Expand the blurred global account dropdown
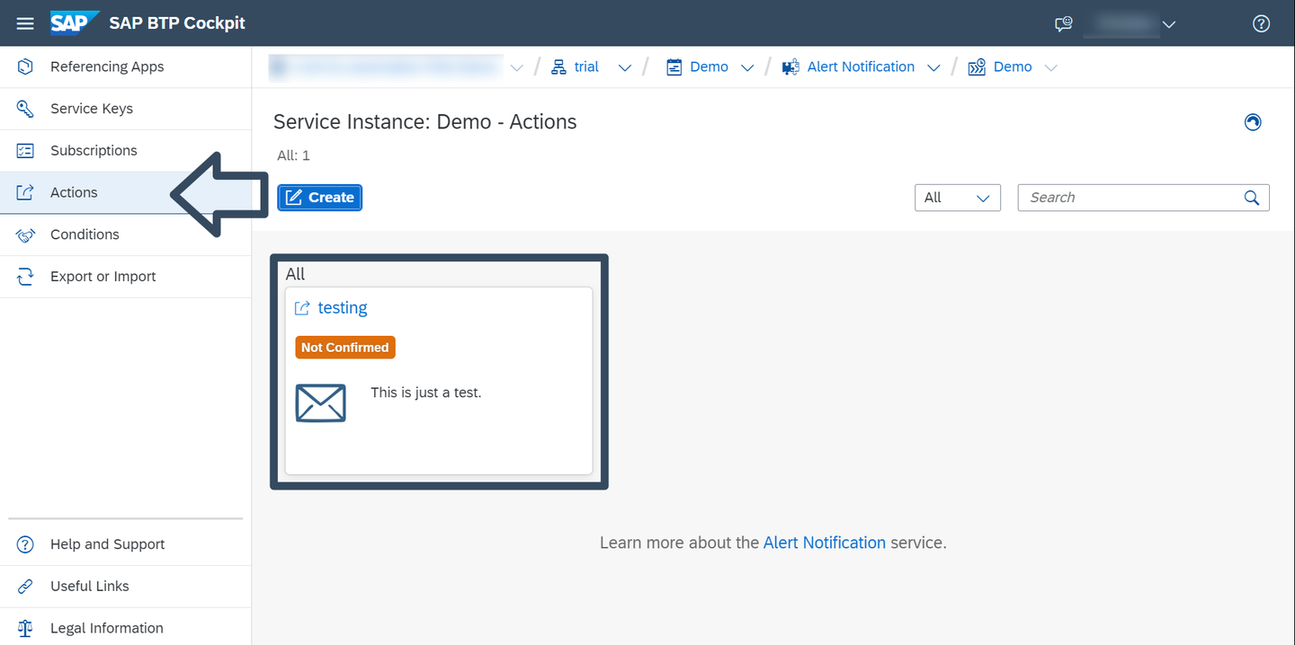The width and height of the screenshot is (1295, 645). coord(517,68)
